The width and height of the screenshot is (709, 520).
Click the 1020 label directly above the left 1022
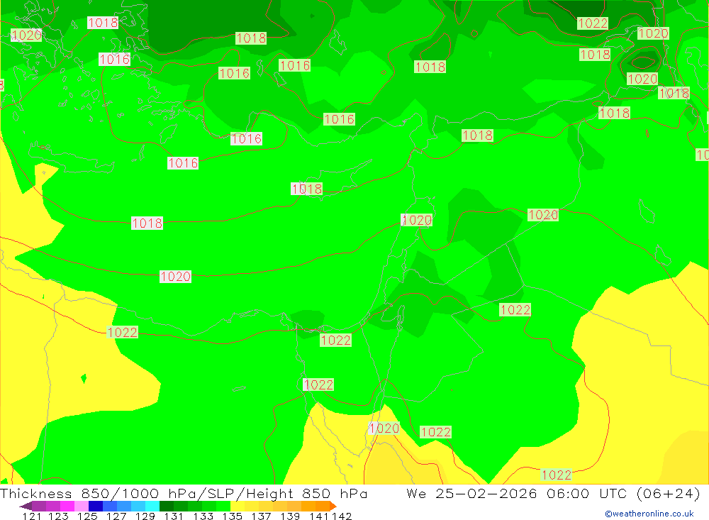click(x=175, y=277)
